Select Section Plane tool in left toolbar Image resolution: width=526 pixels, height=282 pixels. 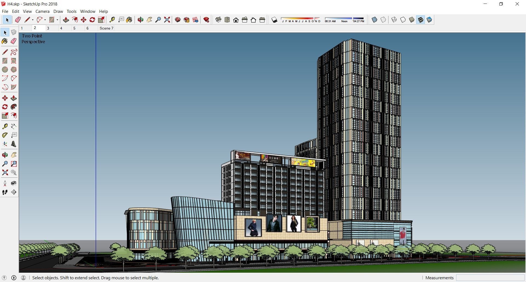[14, 192]
